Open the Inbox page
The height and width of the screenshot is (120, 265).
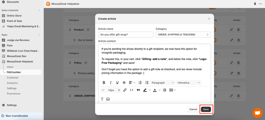click(10, 67)
